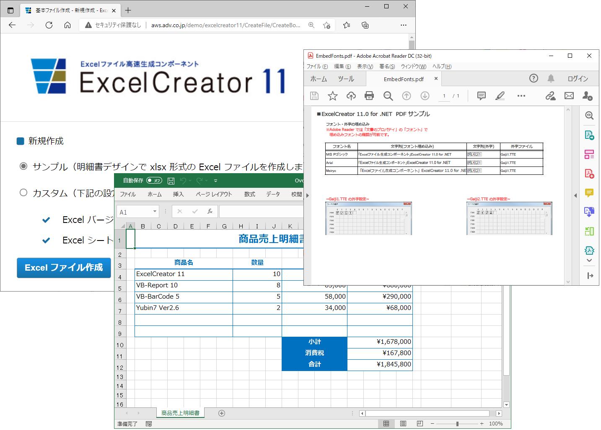601x430 pixels.
Task: Zoom out Excel with minus button
Action: [x=432, y=424]
